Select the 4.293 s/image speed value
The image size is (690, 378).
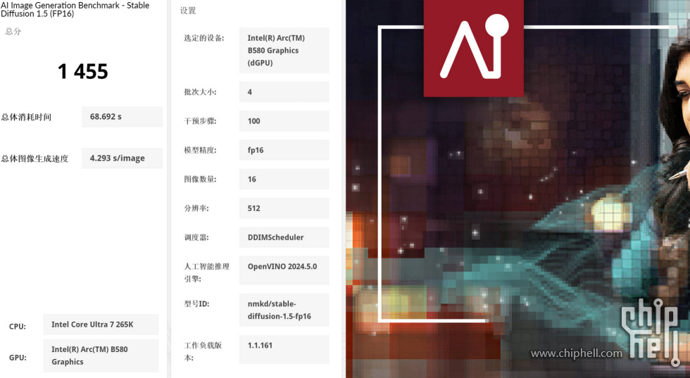pyautogui.click(x=123, y=158)
